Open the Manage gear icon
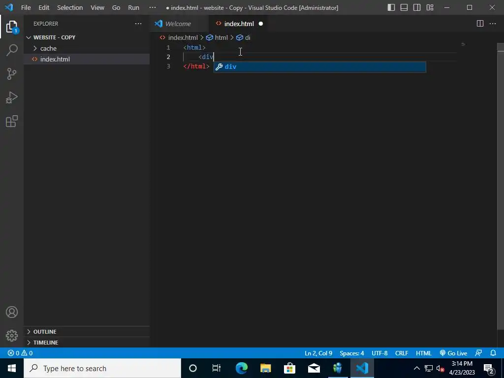The height and width of the screenshot is (378, 504). tap(12, 336)
